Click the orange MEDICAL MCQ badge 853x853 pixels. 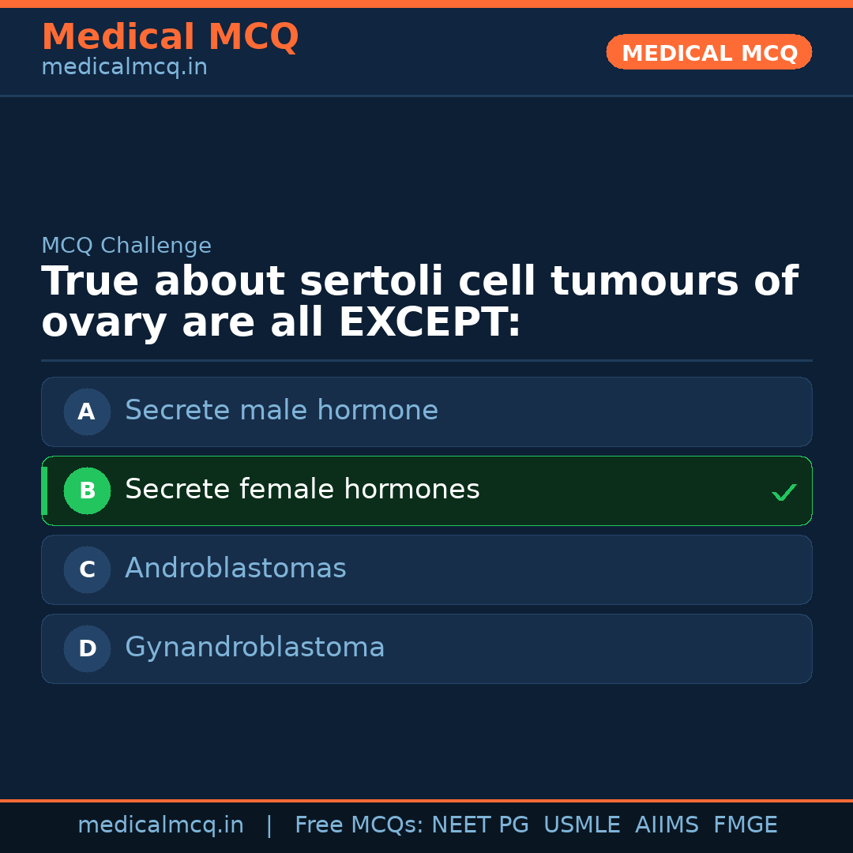[x=708, y=53]
